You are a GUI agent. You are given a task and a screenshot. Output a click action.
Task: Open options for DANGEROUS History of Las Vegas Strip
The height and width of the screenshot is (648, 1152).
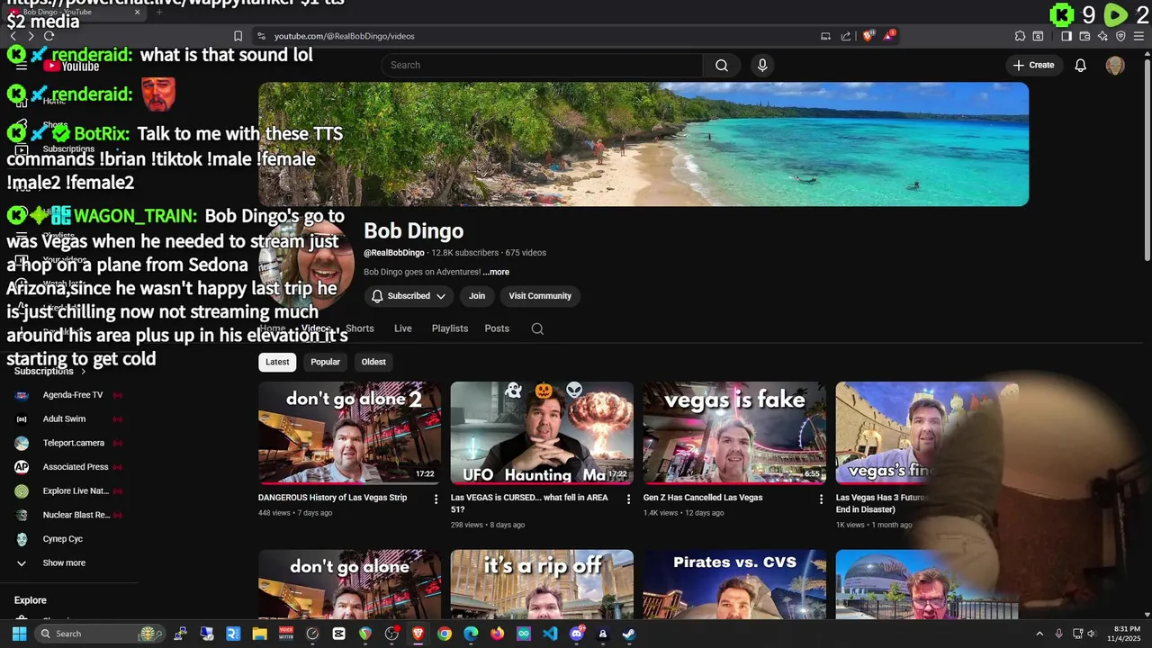tap(436, 499)
